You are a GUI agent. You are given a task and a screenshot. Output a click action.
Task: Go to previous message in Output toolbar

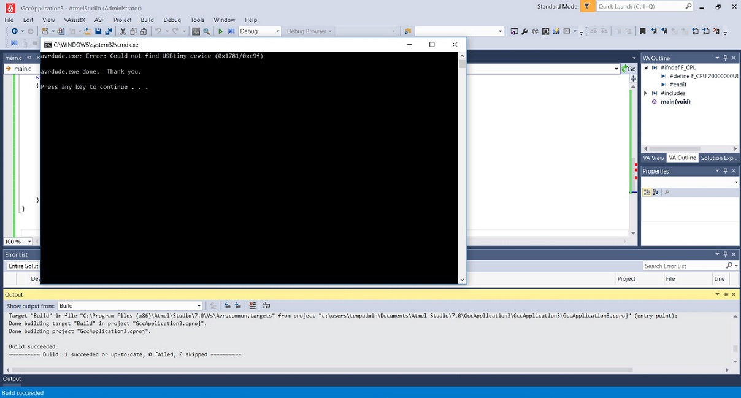228,305
